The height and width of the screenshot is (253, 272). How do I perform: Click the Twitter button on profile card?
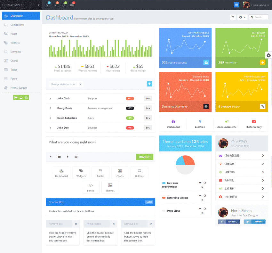pyautogui.click(x=254, y=222)
